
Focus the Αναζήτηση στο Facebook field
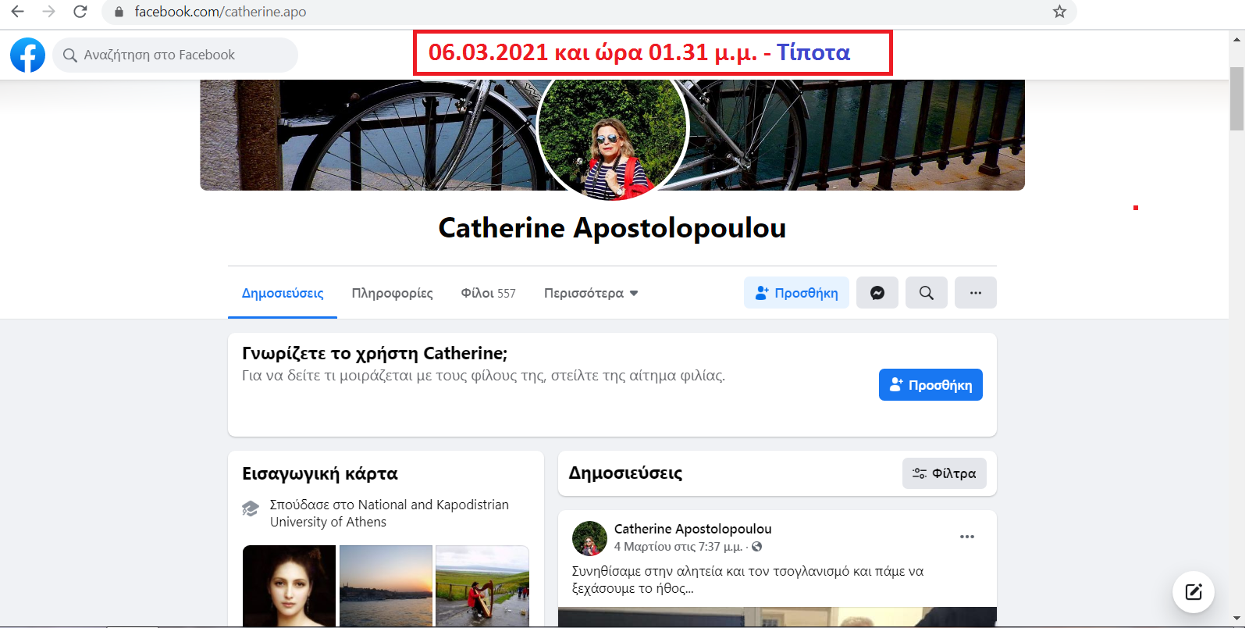coord(175,55)
